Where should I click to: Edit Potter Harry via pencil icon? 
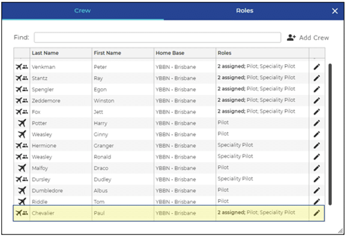[x=316, y=123]
